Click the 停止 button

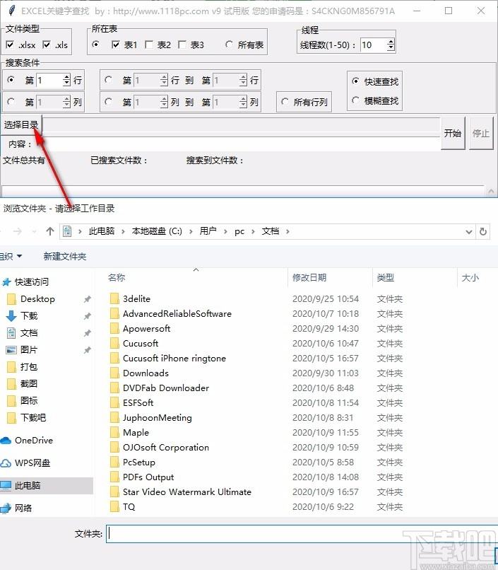[x=481, y=133]
